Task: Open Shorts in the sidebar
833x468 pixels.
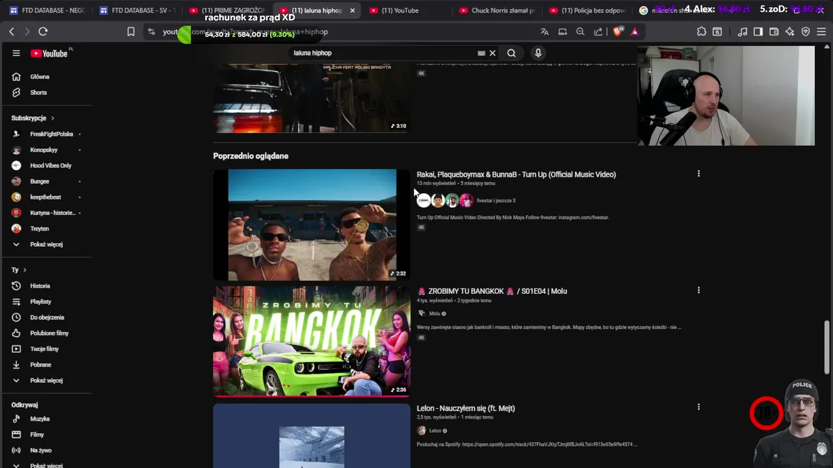Action: click(x=38, y=92)
